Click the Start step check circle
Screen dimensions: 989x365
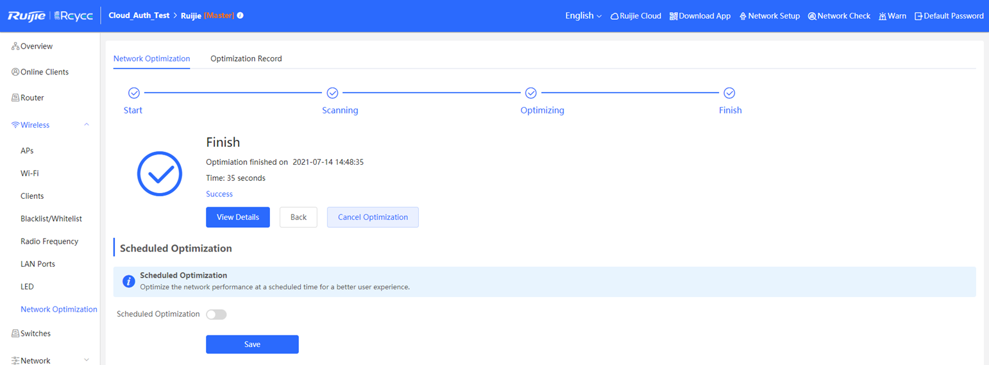tap(134, 93)
